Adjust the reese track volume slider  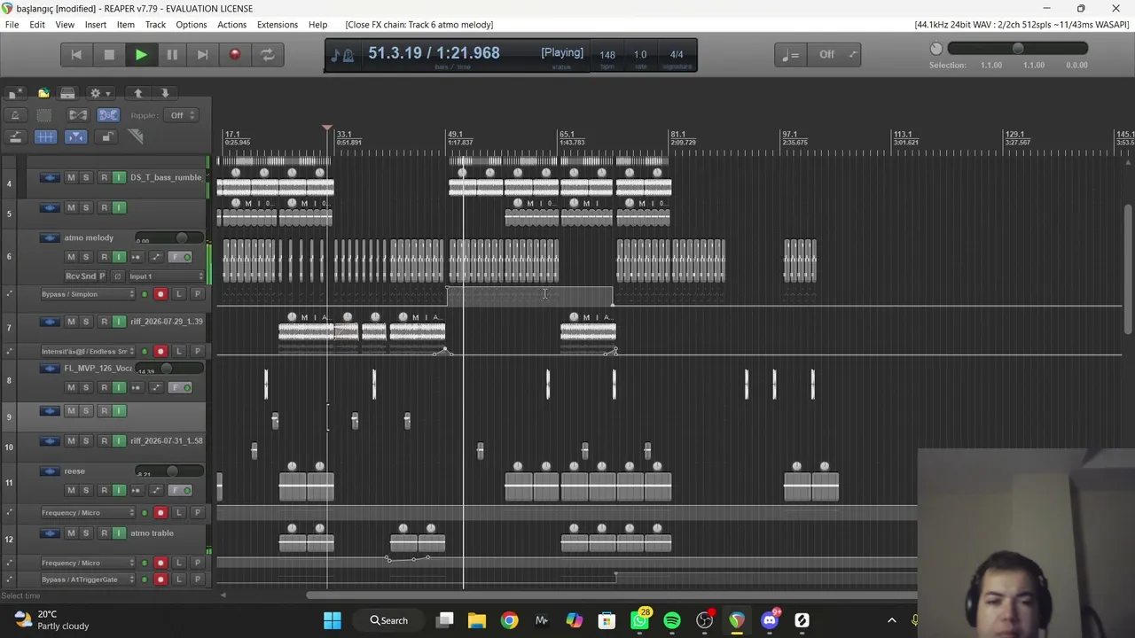coord(168,471)
